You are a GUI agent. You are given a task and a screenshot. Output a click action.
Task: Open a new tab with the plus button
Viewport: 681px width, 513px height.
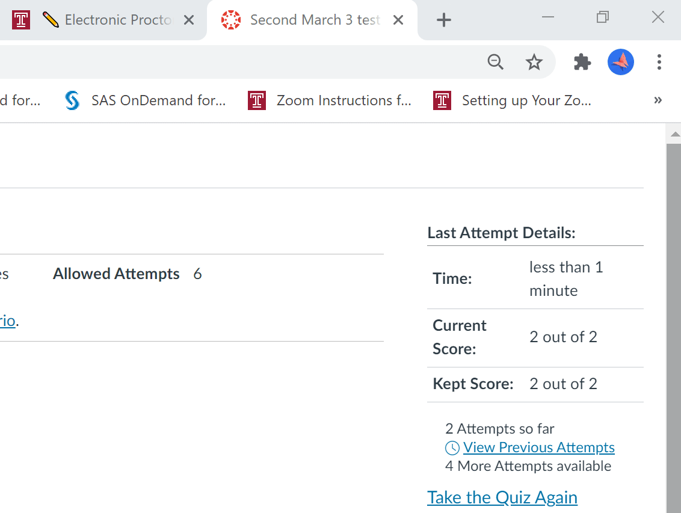(x=443, y=20)
